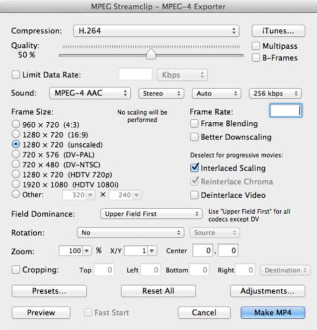Enable Deinterlace Video checkbox
Viewport: 317px width, 330px height.
click(x=195, y=195)
